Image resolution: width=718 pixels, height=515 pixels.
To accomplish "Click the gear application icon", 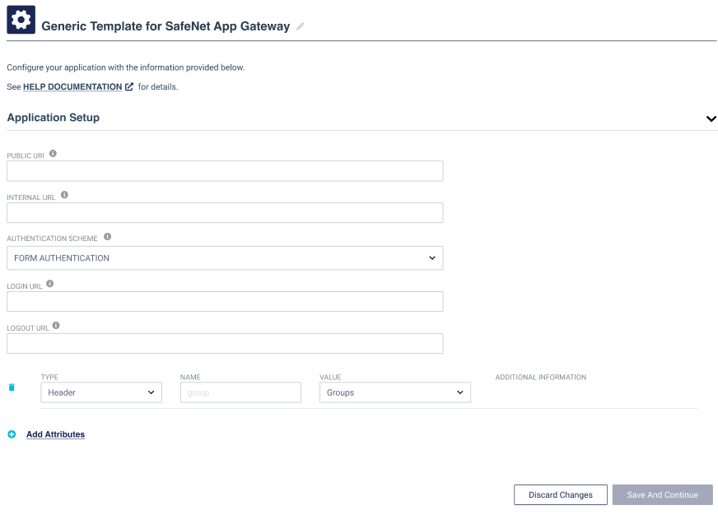I will pyautogui.click(x=21, y=20).
